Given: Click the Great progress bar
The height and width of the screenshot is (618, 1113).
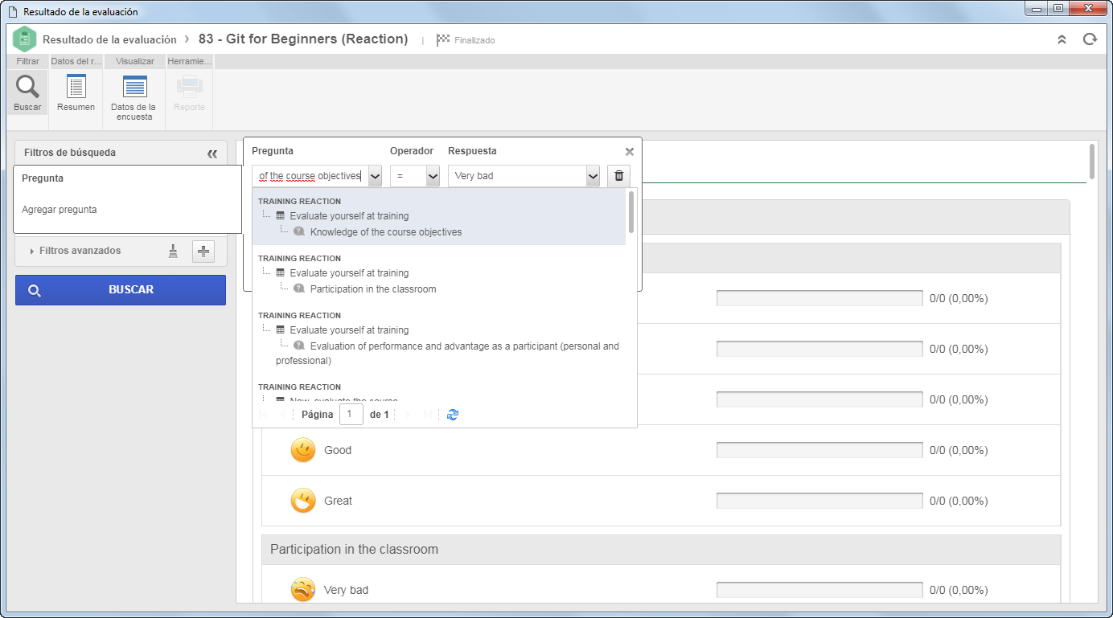Looking at the screenshot, I should 819,501.
